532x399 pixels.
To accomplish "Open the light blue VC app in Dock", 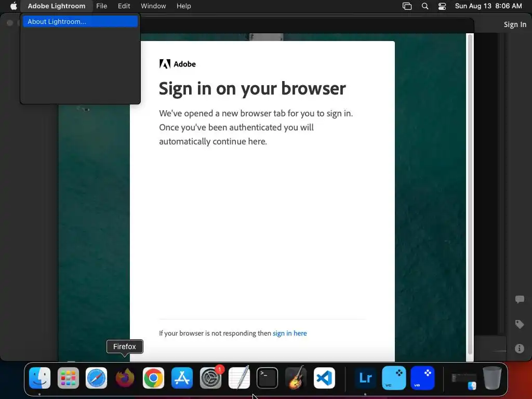I will 394,378.
